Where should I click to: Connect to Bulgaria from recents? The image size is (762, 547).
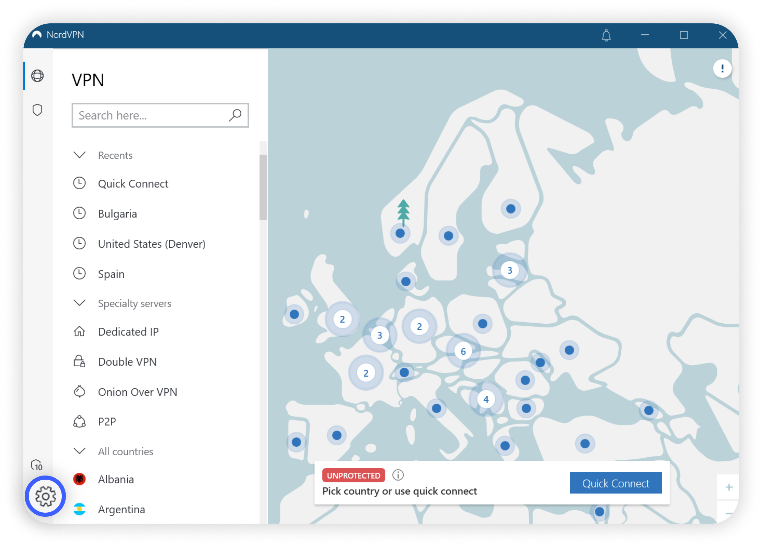(x=117, y=214)
